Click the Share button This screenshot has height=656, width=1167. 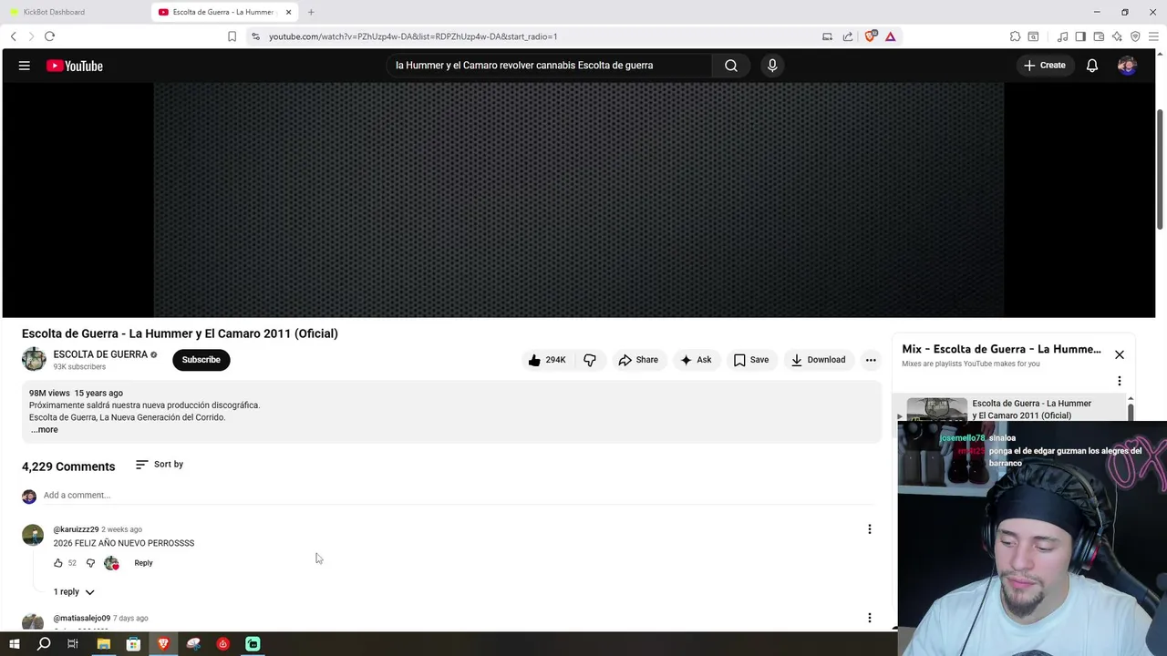(x=638, y=360)
